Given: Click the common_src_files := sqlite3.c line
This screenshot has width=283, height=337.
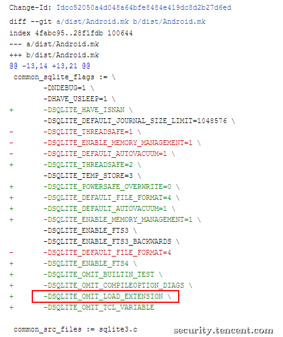Looking at the screenshot, I should [75, 329].
